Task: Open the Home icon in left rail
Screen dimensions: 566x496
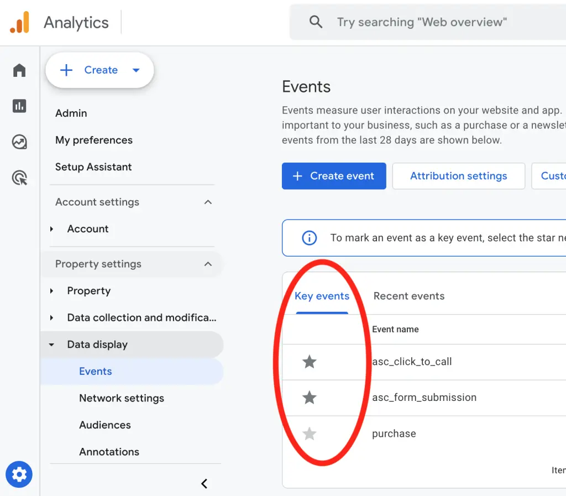Action: click(19, 70)
